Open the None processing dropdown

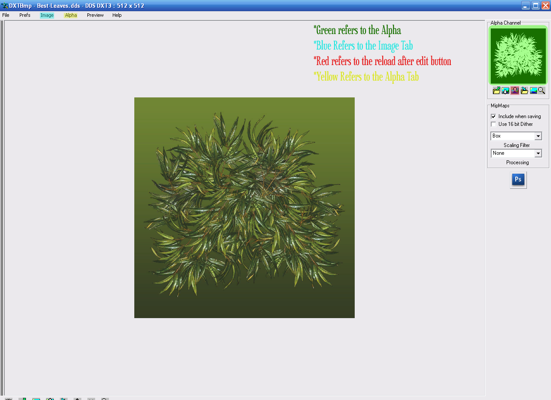[538, 153]
